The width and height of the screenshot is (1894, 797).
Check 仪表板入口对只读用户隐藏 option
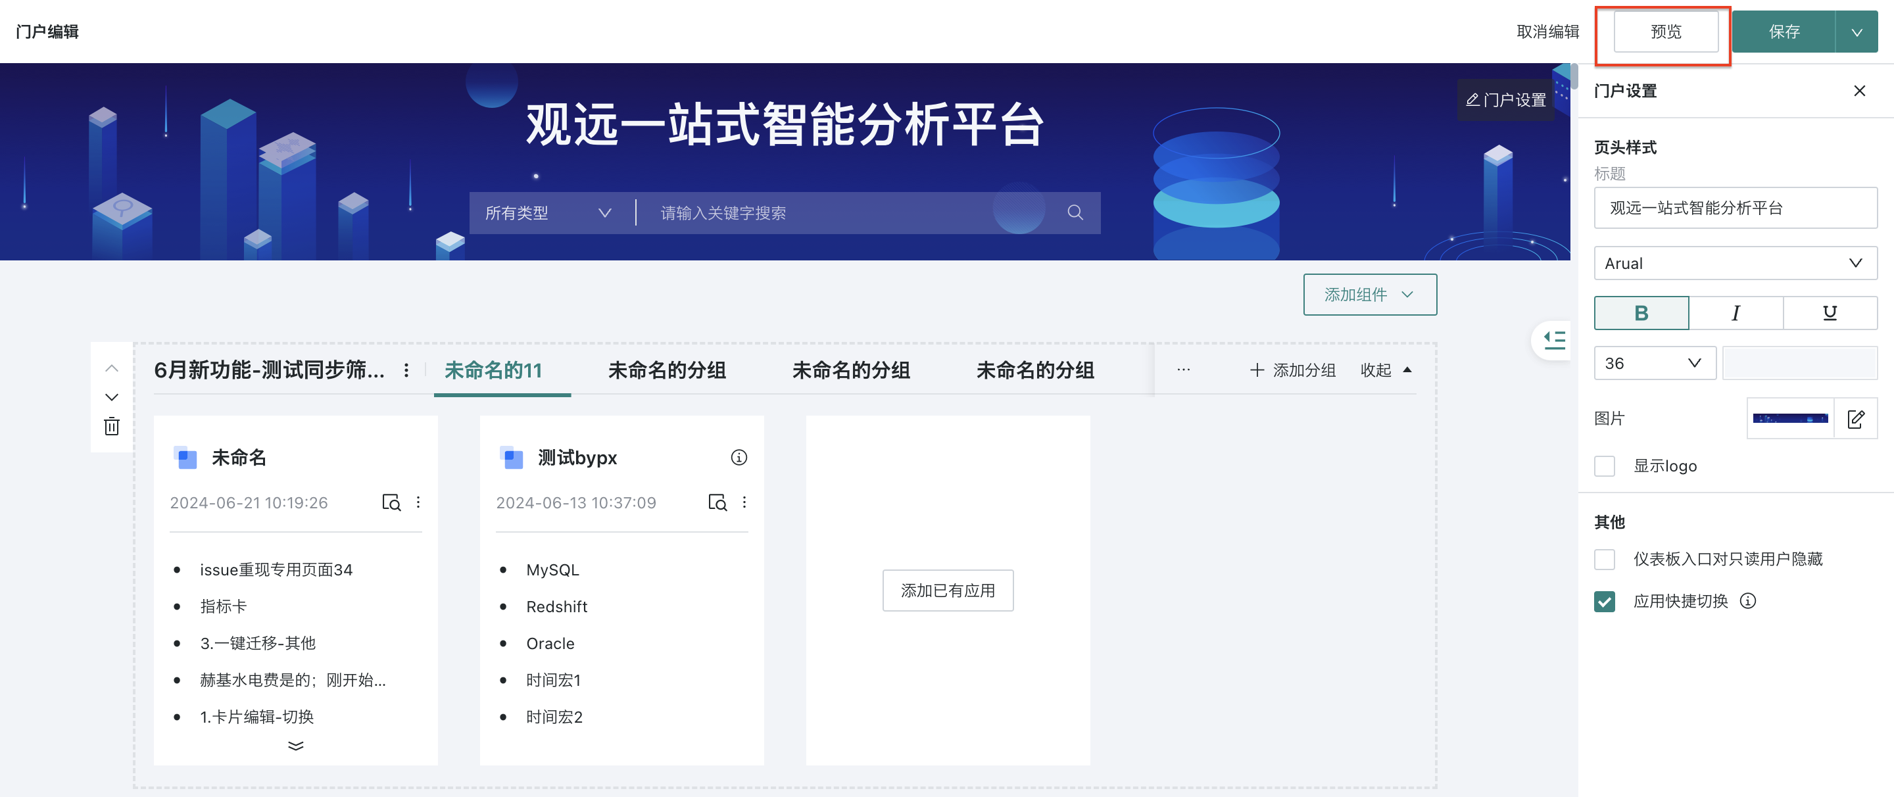click(1605, 560)
